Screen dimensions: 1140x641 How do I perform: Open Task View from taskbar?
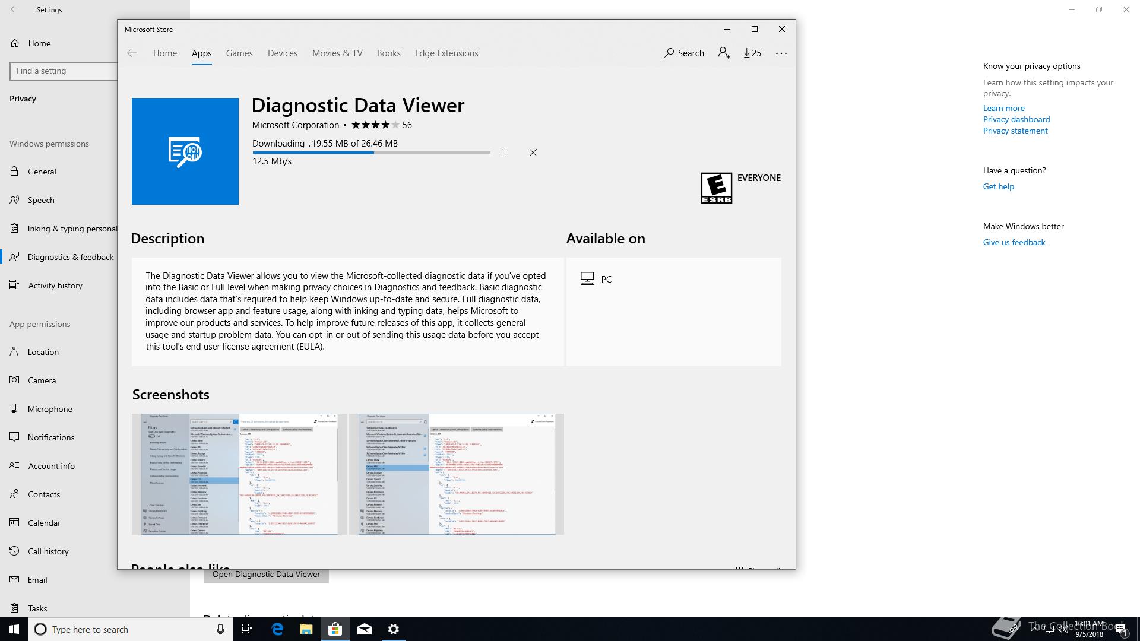coord(247,629)
